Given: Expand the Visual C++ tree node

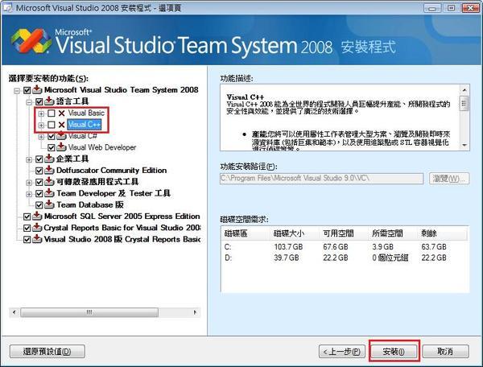Looking at the screenshot, I should coord(41,125).
